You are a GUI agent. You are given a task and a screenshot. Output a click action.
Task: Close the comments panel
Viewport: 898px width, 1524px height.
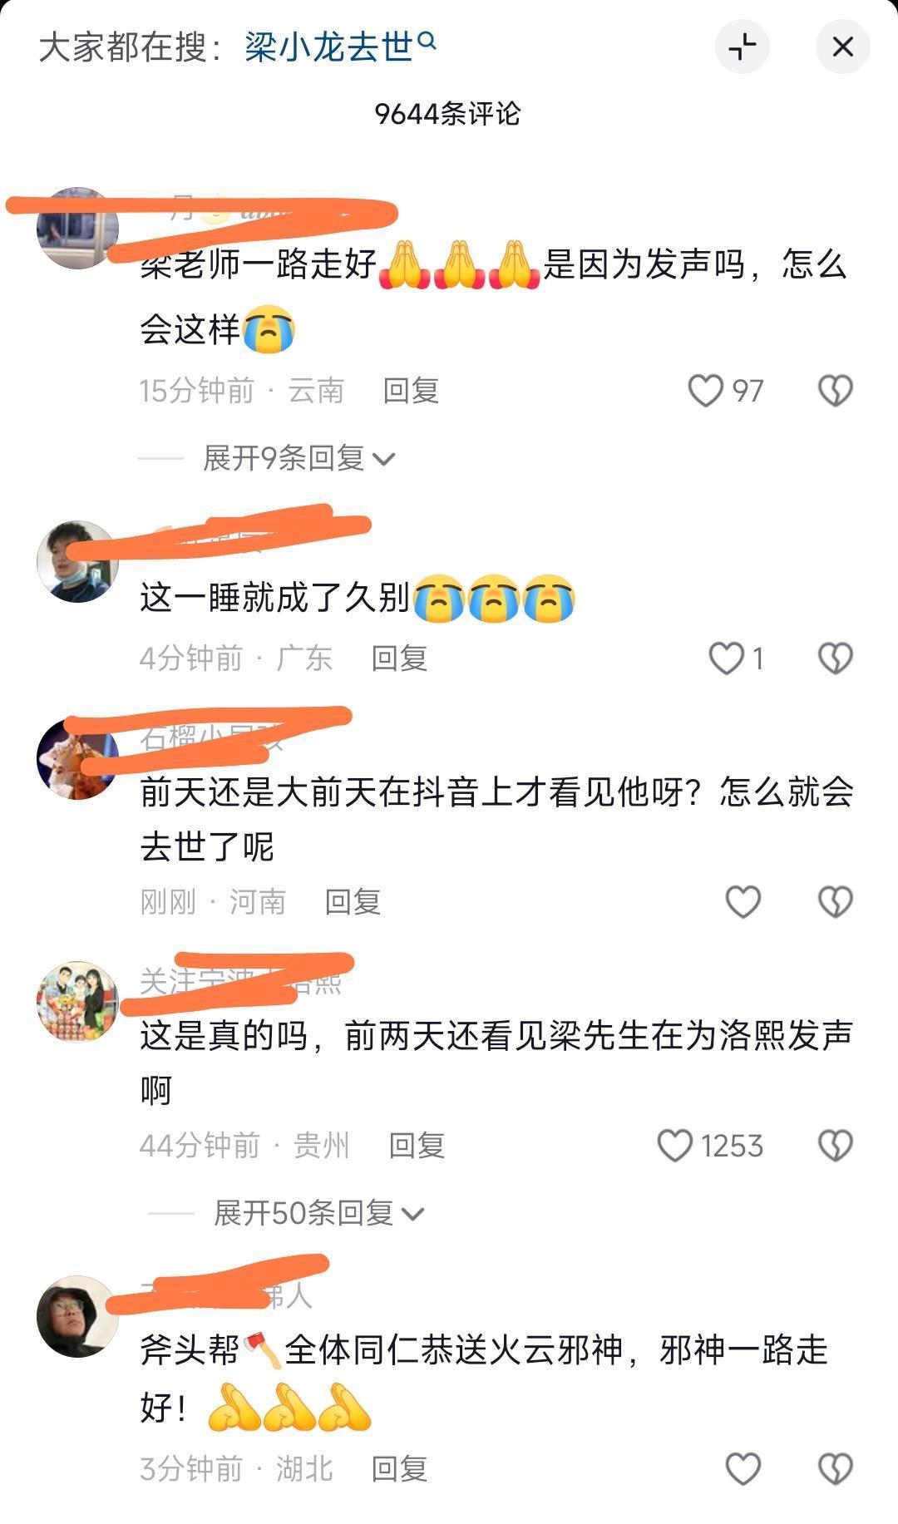pyautogui.click(x=842, y=47)
